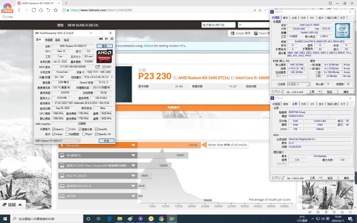Open new browser tab
Viewport: 357px width, 223px height.
(x=66, y=3)
